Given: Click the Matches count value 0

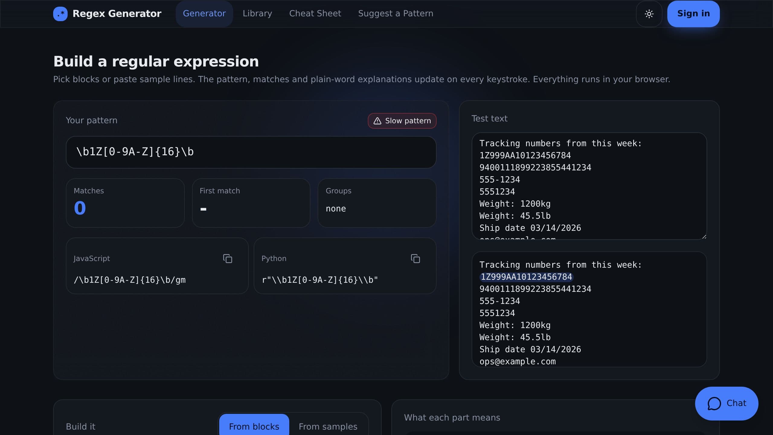Looking at the screenshot, I should pyautogui.click(x=80, y=208).
